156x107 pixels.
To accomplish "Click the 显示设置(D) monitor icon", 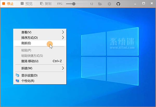I will [17, 75].
